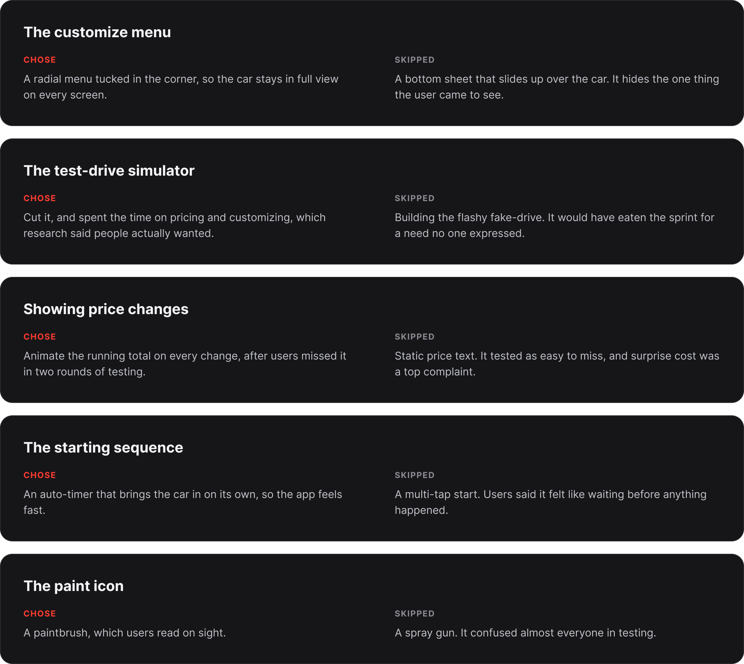
Task: Select the SKIPPED label in the customize menu card
Action: click(414, 60)
